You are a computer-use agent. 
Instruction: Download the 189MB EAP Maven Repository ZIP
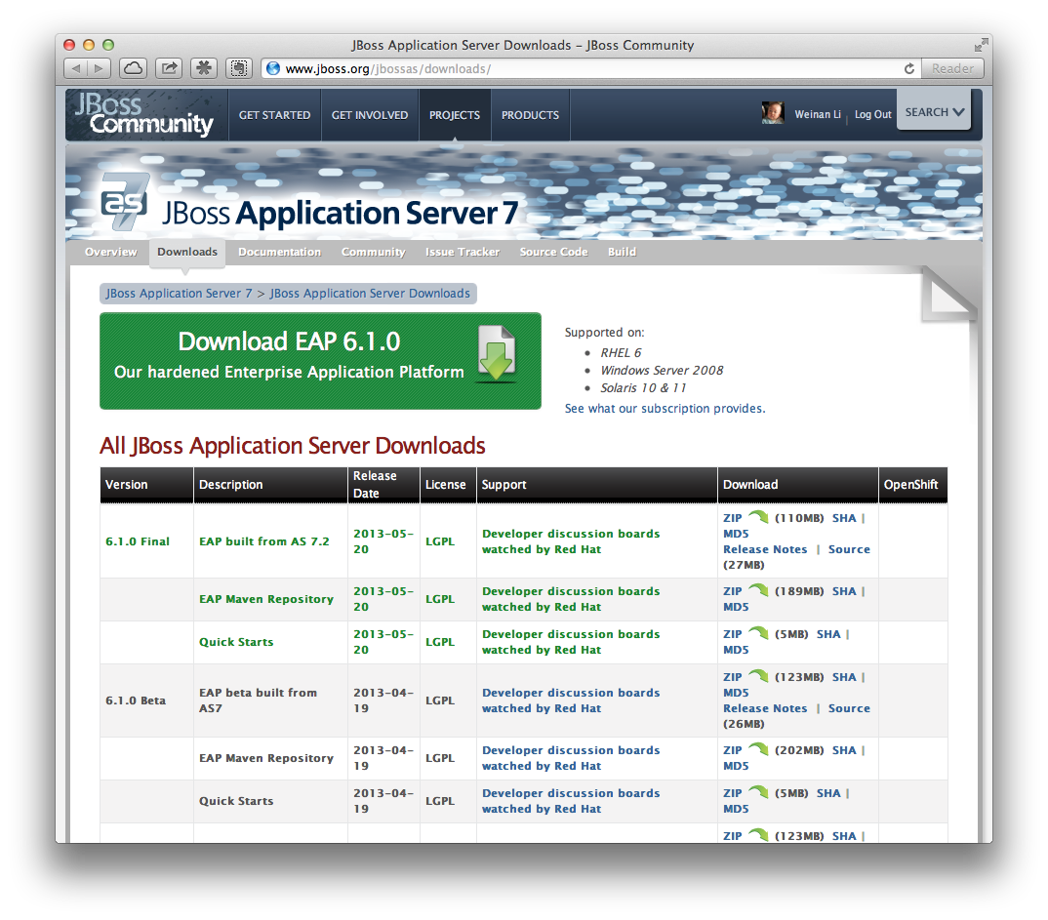[733, 591]
